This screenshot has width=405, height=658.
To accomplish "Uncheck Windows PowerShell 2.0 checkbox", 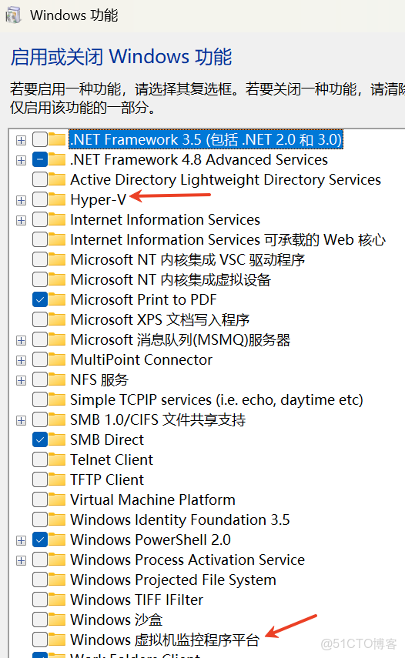I will (40, 539).
